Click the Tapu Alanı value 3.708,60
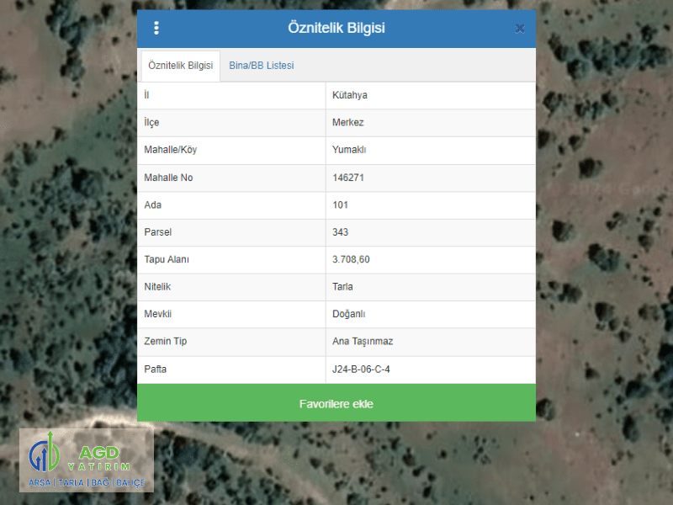Screen dimensions: 673x505 351,259
